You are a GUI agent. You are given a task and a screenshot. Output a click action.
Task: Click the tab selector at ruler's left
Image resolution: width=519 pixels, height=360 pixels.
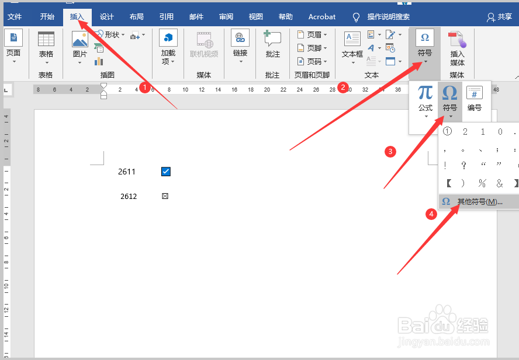pyautogui.click(x=6, y=90)
